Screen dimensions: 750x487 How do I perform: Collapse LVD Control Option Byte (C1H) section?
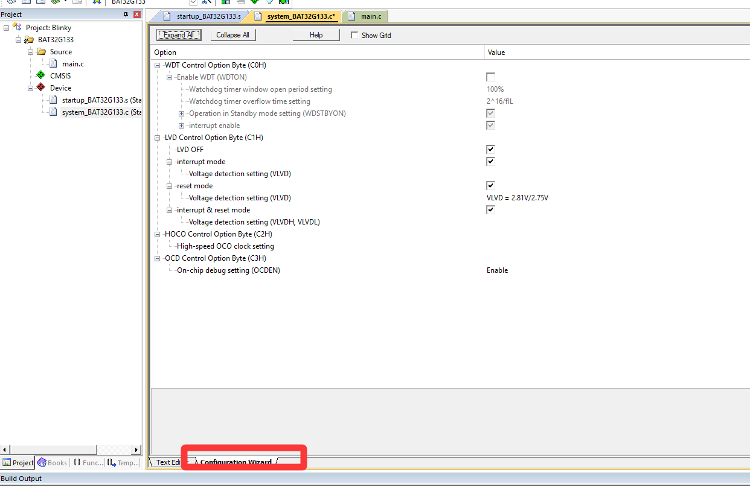(158, 138)
